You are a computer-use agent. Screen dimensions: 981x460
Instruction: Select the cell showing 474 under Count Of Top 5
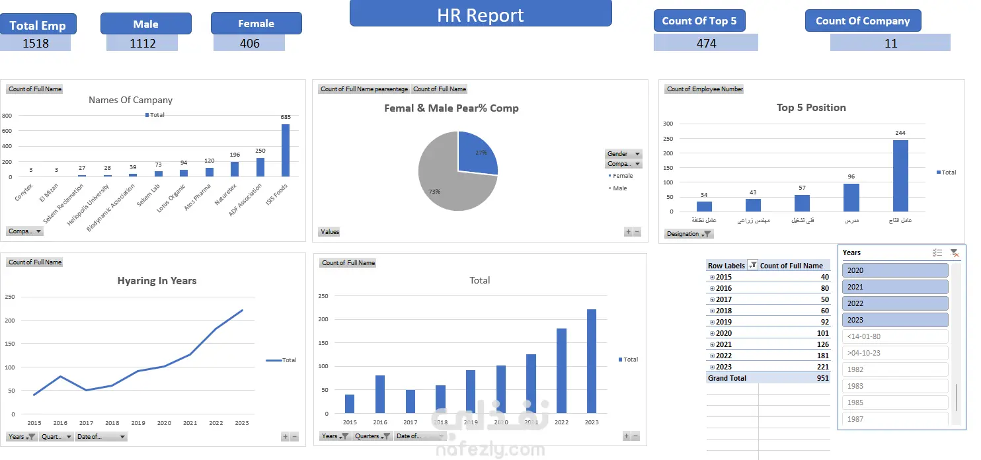tap(706, 43)
